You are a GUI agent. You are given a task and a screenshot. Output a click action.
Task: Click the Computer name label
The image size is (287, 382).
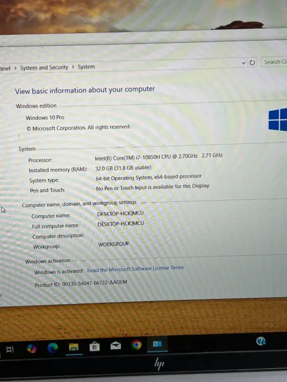click(x=51, y=216)
